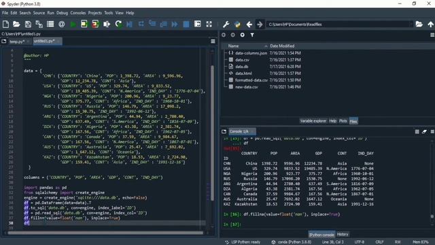The image size is (435, 245).
Task: Run the selection or current line
Action: pos(107,24)
